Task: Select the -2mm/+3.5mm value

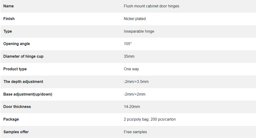Action: [x=136, y=82]
